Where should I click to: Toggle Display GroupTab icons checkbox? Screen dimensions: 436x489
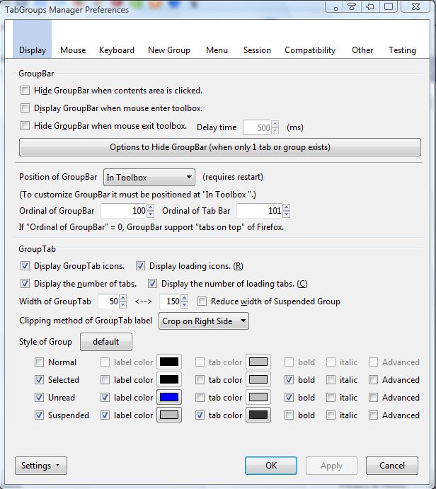(26, 266)
